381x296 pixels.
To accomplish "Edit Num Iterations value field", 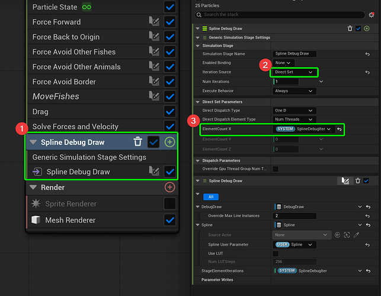I will pyautogui.click(x=286, y=82).
